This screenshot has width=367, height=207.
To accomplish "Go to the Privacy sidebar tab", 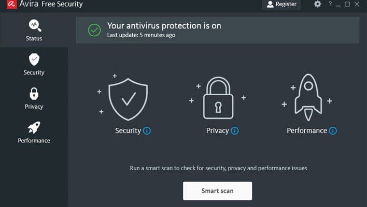I will point(34,99).
